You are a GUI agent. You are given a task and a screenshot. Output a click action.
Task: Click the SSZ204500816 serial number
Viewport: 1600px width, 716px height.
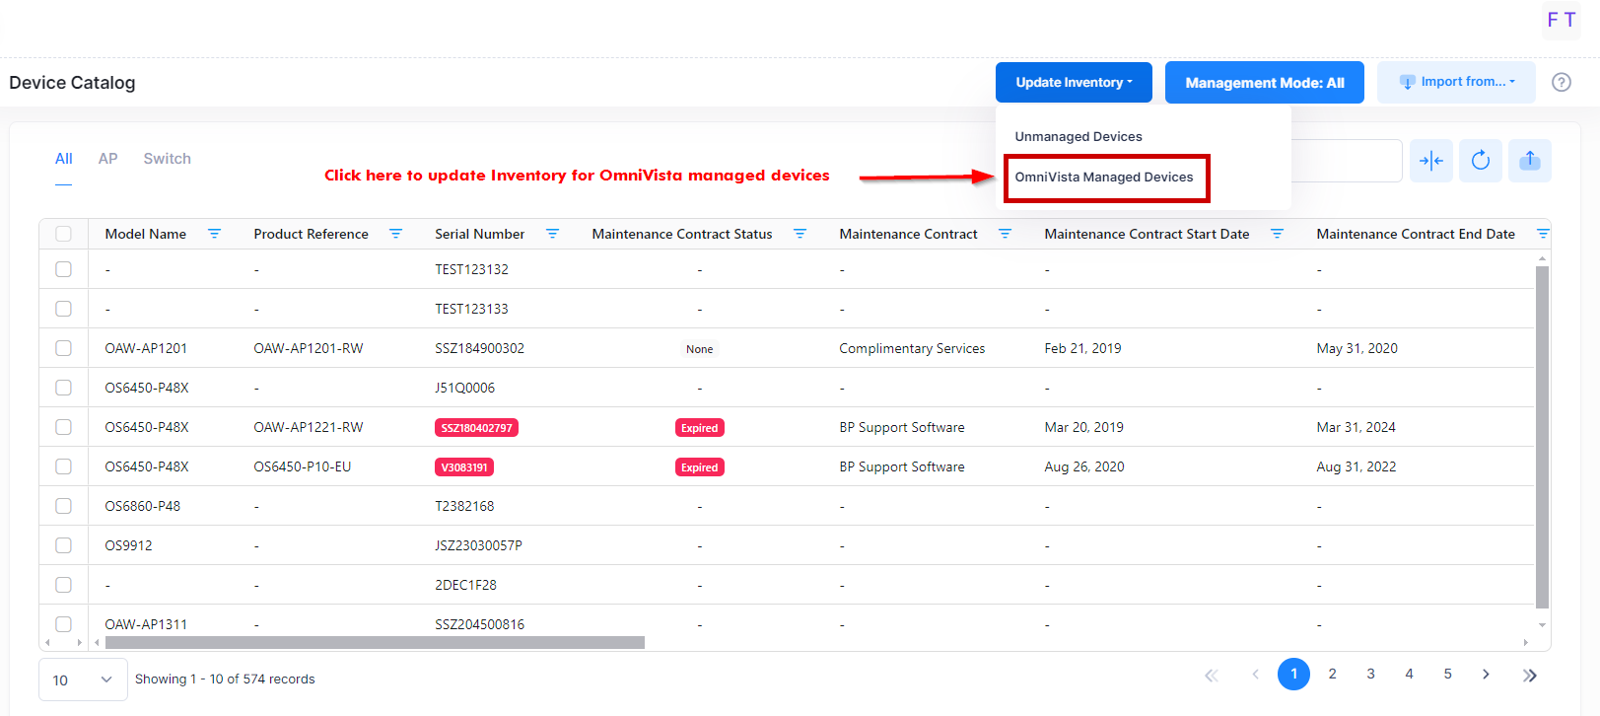pos(480,624)
